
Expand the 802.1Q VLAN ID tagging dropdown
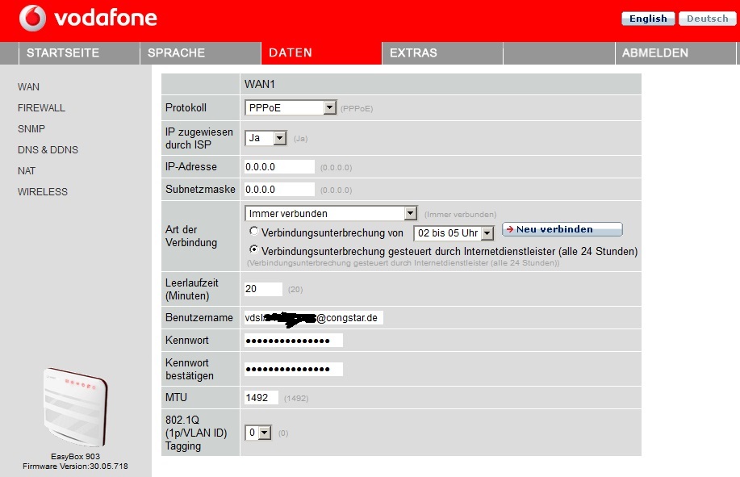(x=259, y=433)
